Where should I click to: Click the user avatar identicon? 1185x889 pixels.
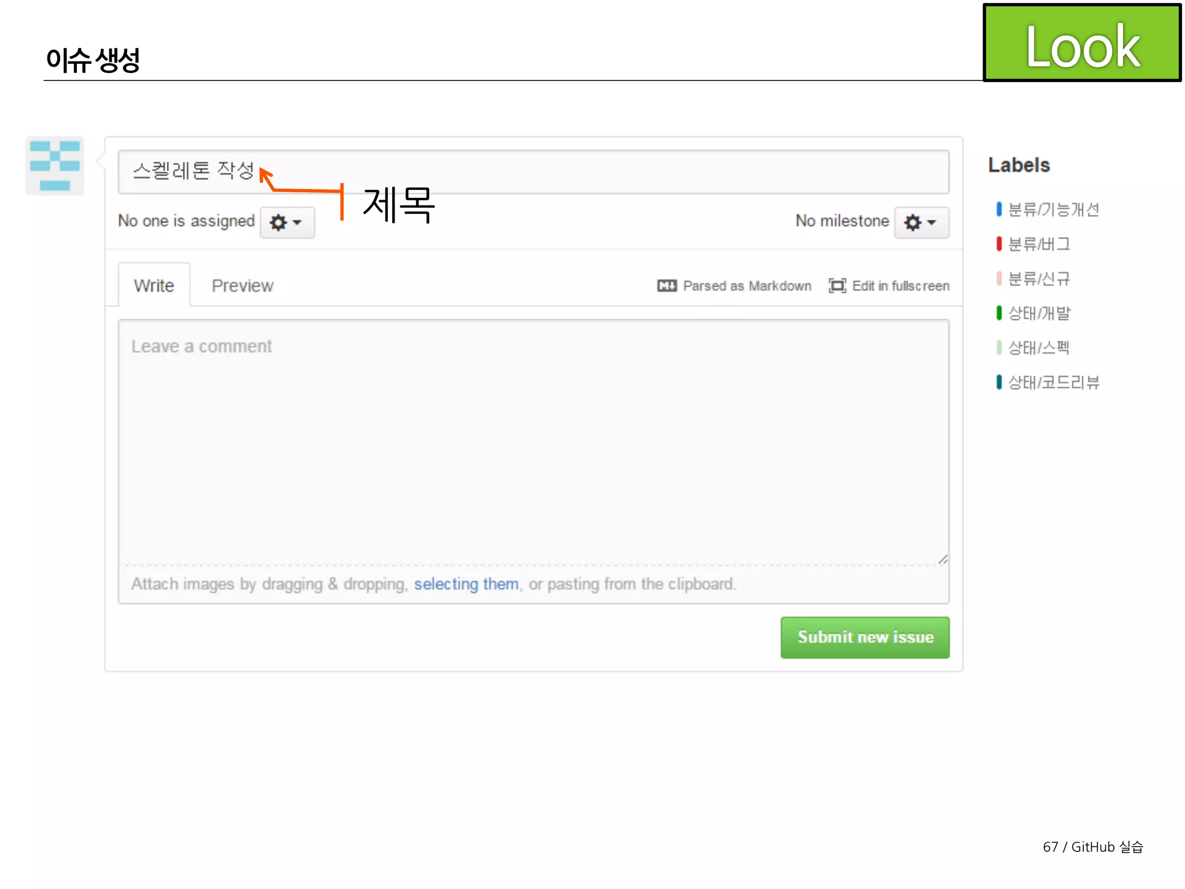(55, 166)
